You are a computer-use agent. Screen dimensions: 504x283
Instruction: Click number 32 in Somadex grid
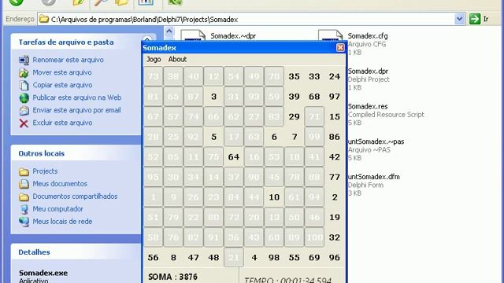point(334,237)
